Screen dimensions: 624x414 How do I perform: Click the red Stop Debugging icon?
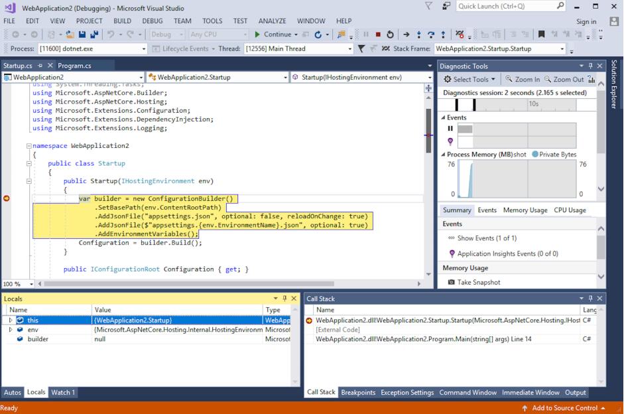tap(378, 34)
